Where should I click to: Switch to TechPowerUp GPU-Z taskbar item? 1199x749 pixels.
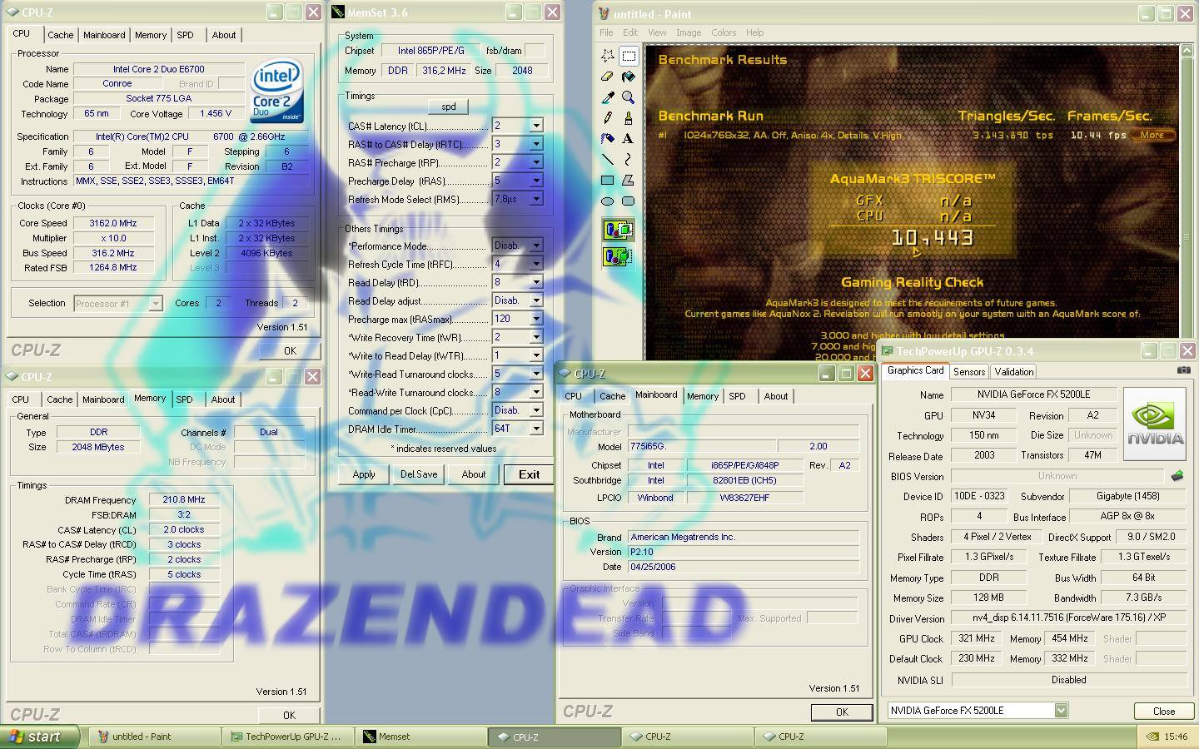click(288, 737)
